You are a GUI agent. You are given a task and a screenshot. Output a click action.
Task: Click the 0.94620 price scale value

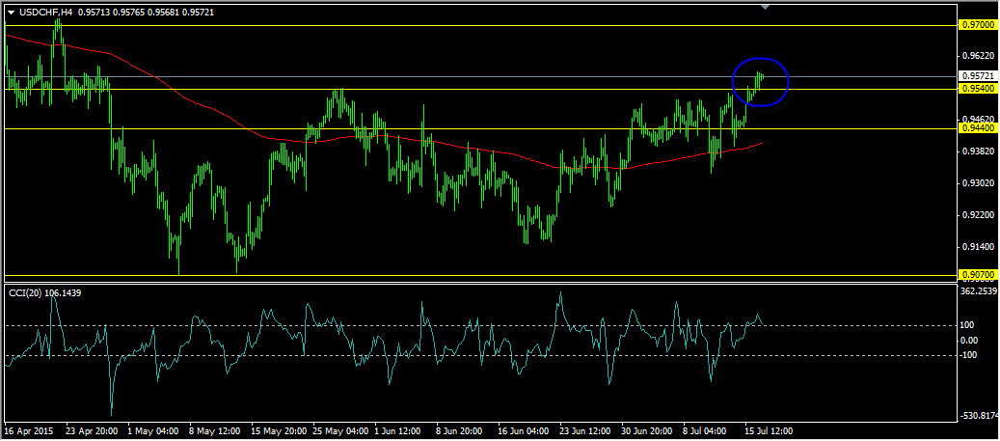[979, 119]
